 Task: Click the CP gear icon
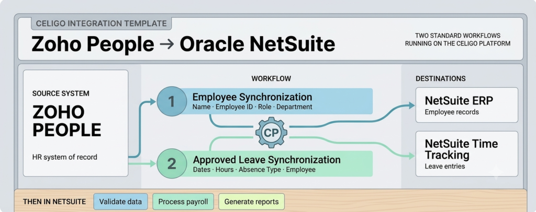(272, 132)
